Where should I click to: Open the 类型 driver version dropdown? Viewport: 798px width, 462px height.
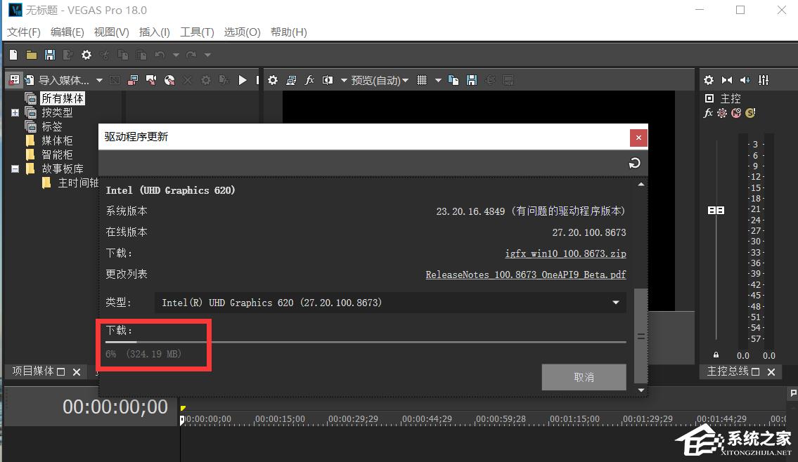617,303
